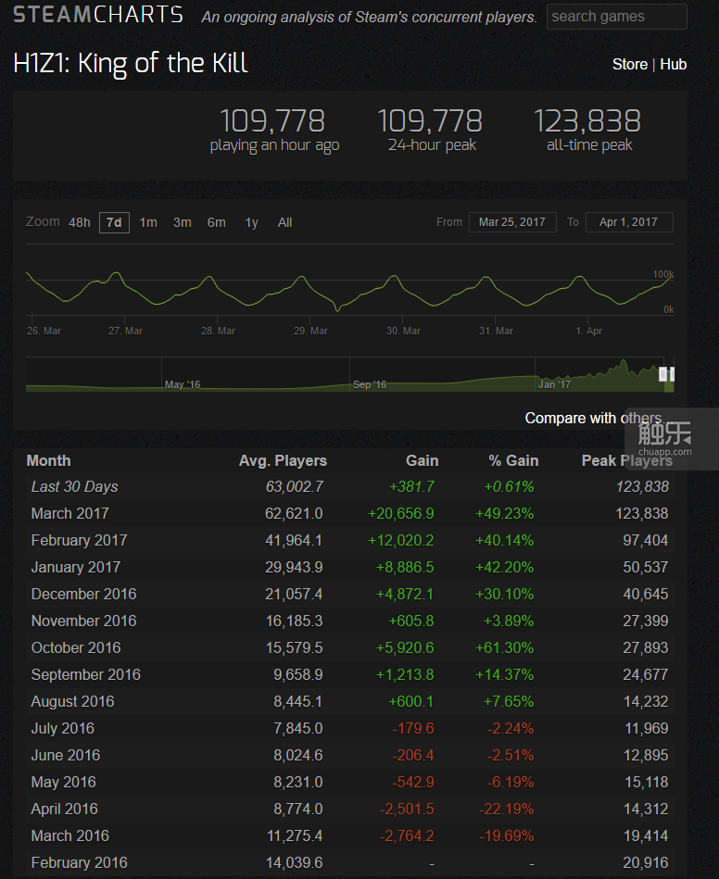Click average players value 62,621.0
Image resolution: width=719 pixels, height=879 pixels.
294,513
